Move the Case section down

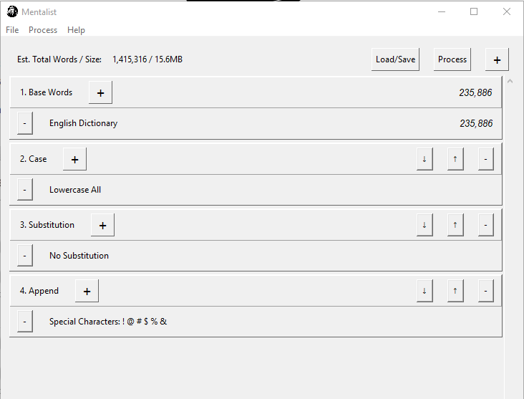424,159
